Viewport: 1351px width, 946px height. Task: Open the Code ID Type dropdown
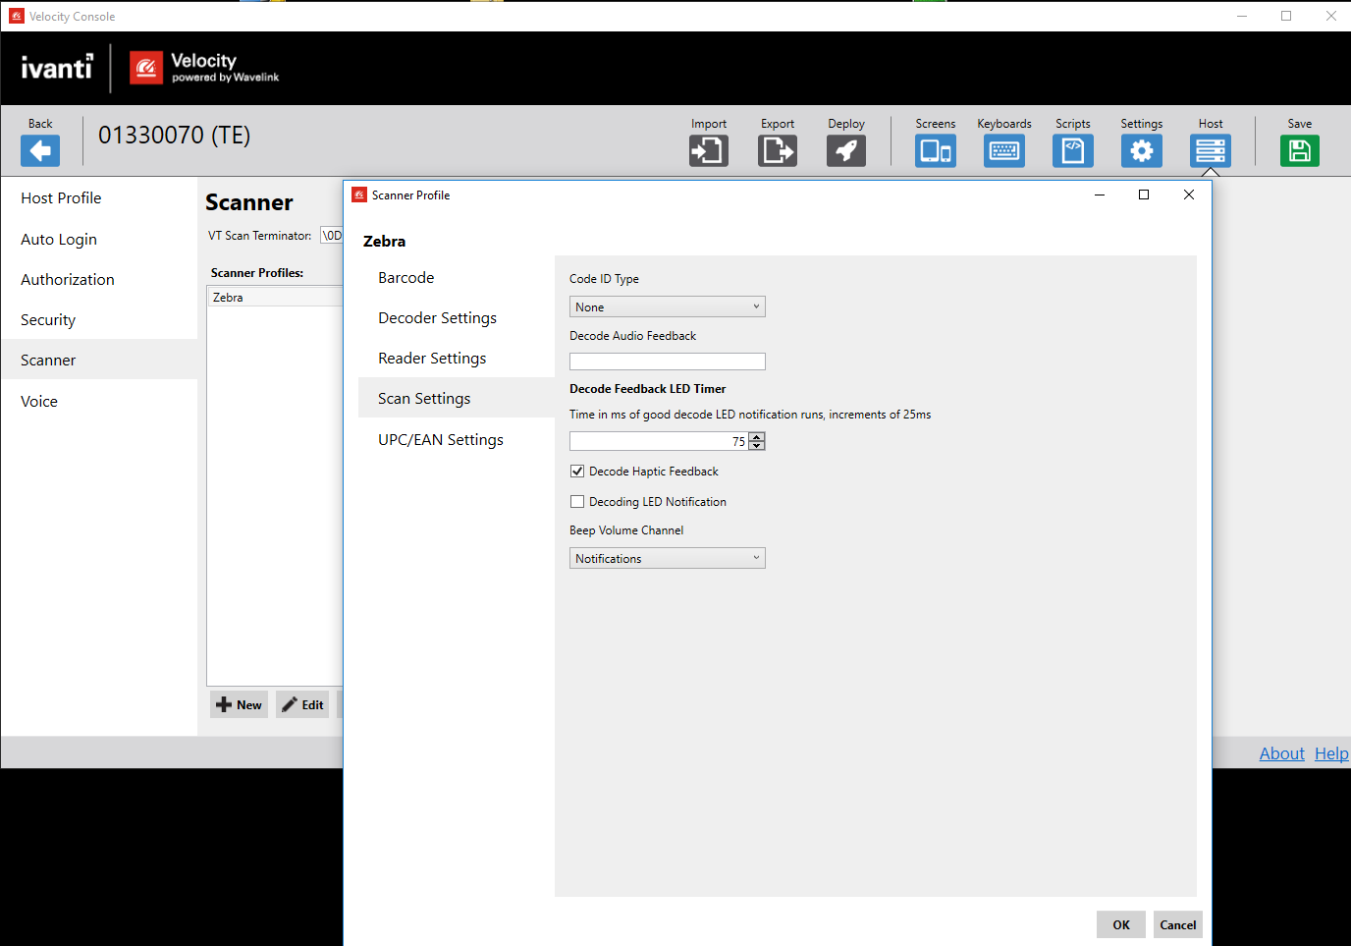click(667, 306)
